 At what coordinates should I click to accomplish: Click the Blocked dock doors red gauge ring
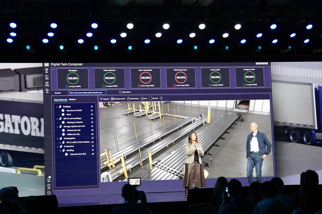(x=181, y=77)
